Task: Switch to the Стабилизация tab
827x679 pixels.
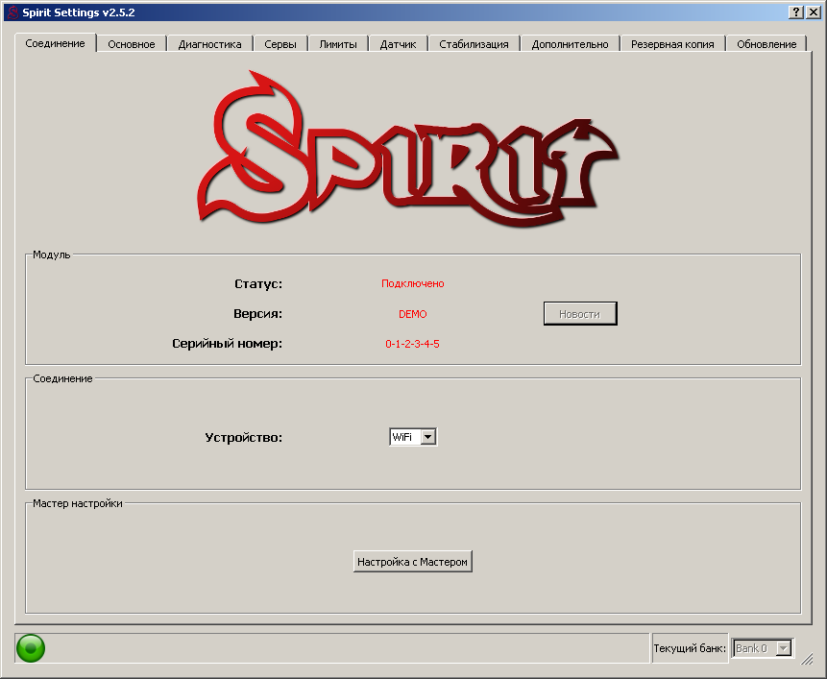Action: coord(474,44)
